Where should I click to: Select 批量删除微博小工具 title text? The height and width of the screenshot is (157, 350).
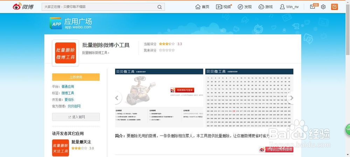tap(106, 45)
